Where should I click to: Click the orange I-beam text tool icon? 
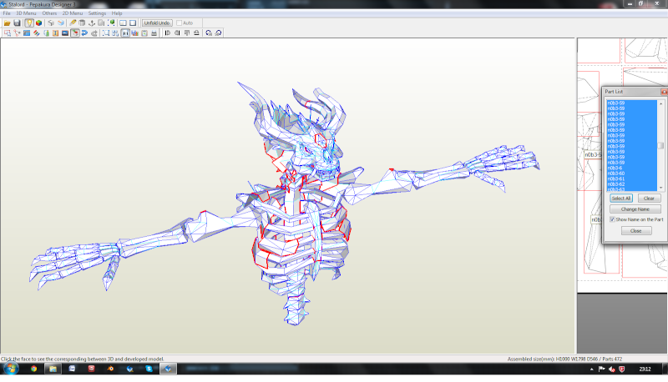[55, 33]
